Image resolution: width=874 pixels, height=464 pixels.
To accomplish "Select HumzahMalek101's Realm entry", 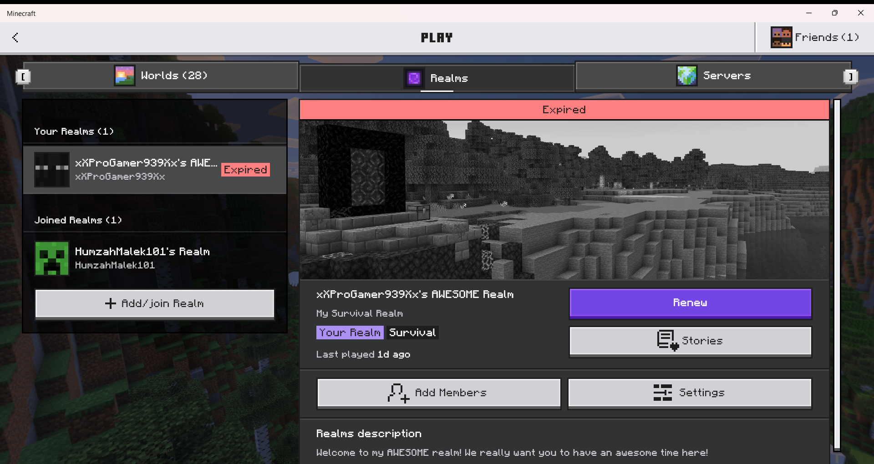I will click(x=155, y=258).
